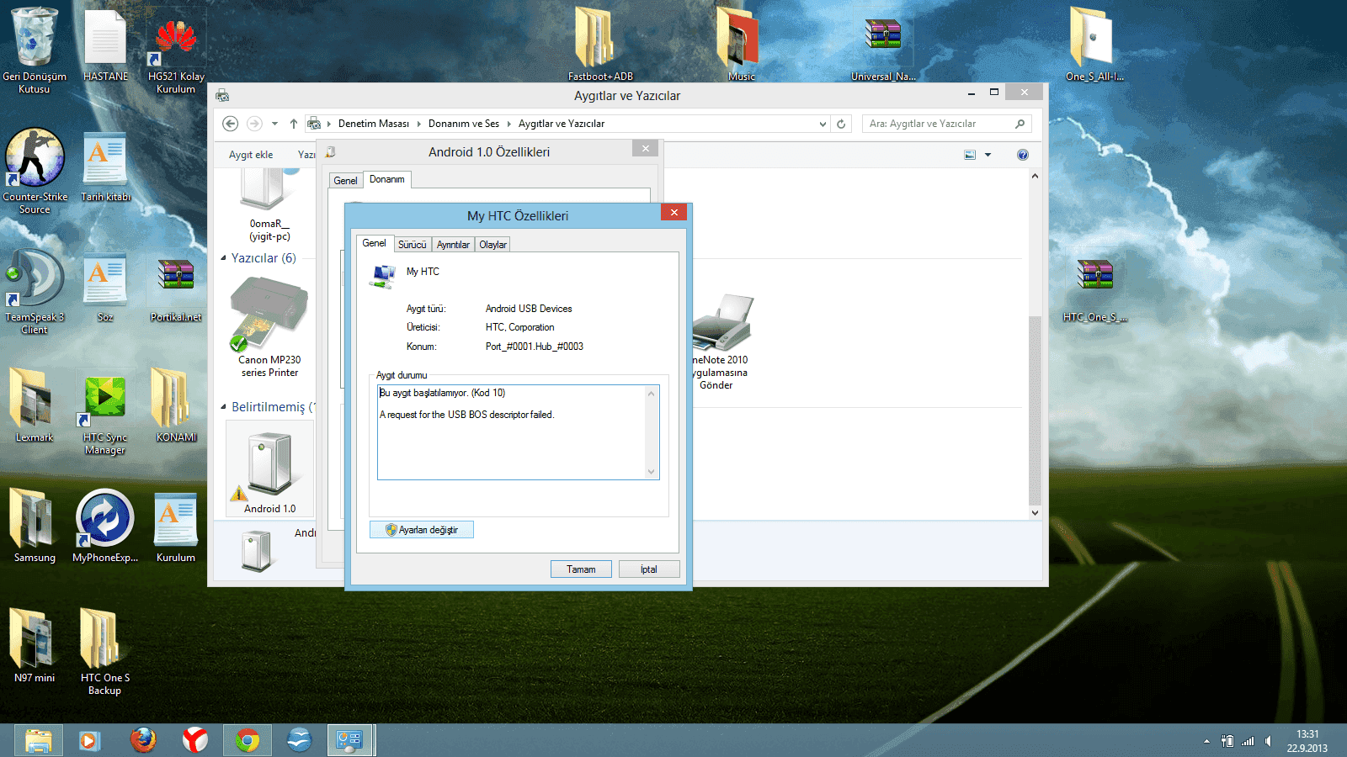Refresh the Aygıtlar ve Yazıcılar address bar
The image size is (1347, 757).
tap(841, 124)
